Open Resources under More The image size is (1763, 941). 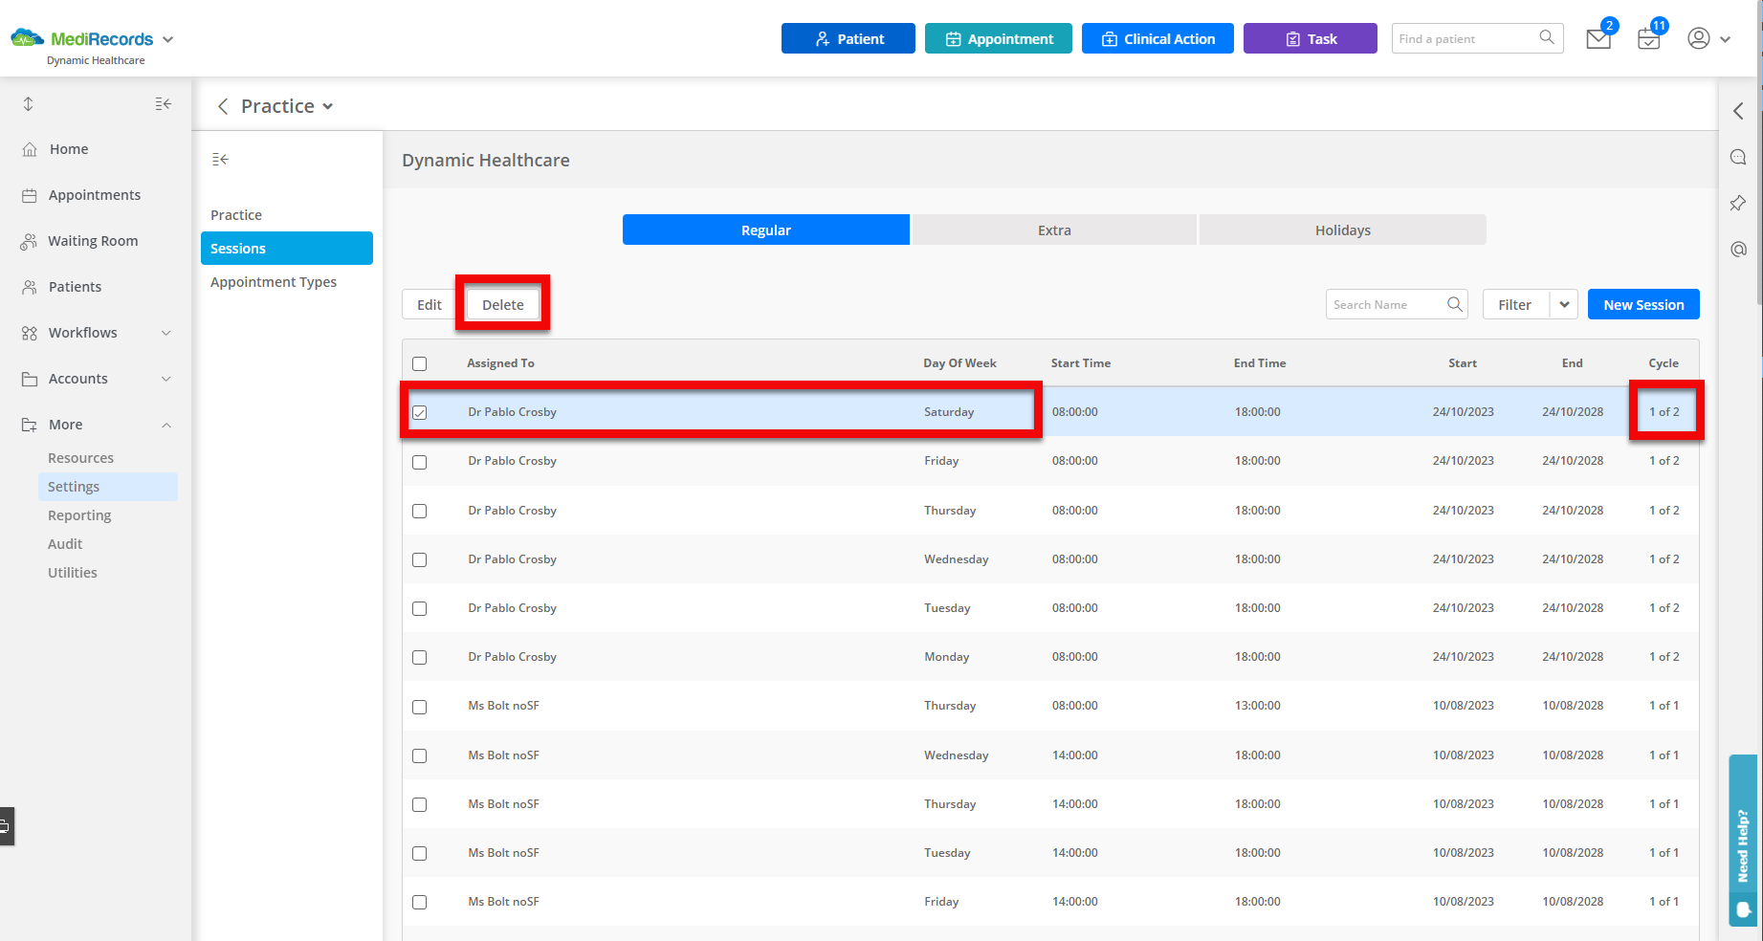(81, 458)
